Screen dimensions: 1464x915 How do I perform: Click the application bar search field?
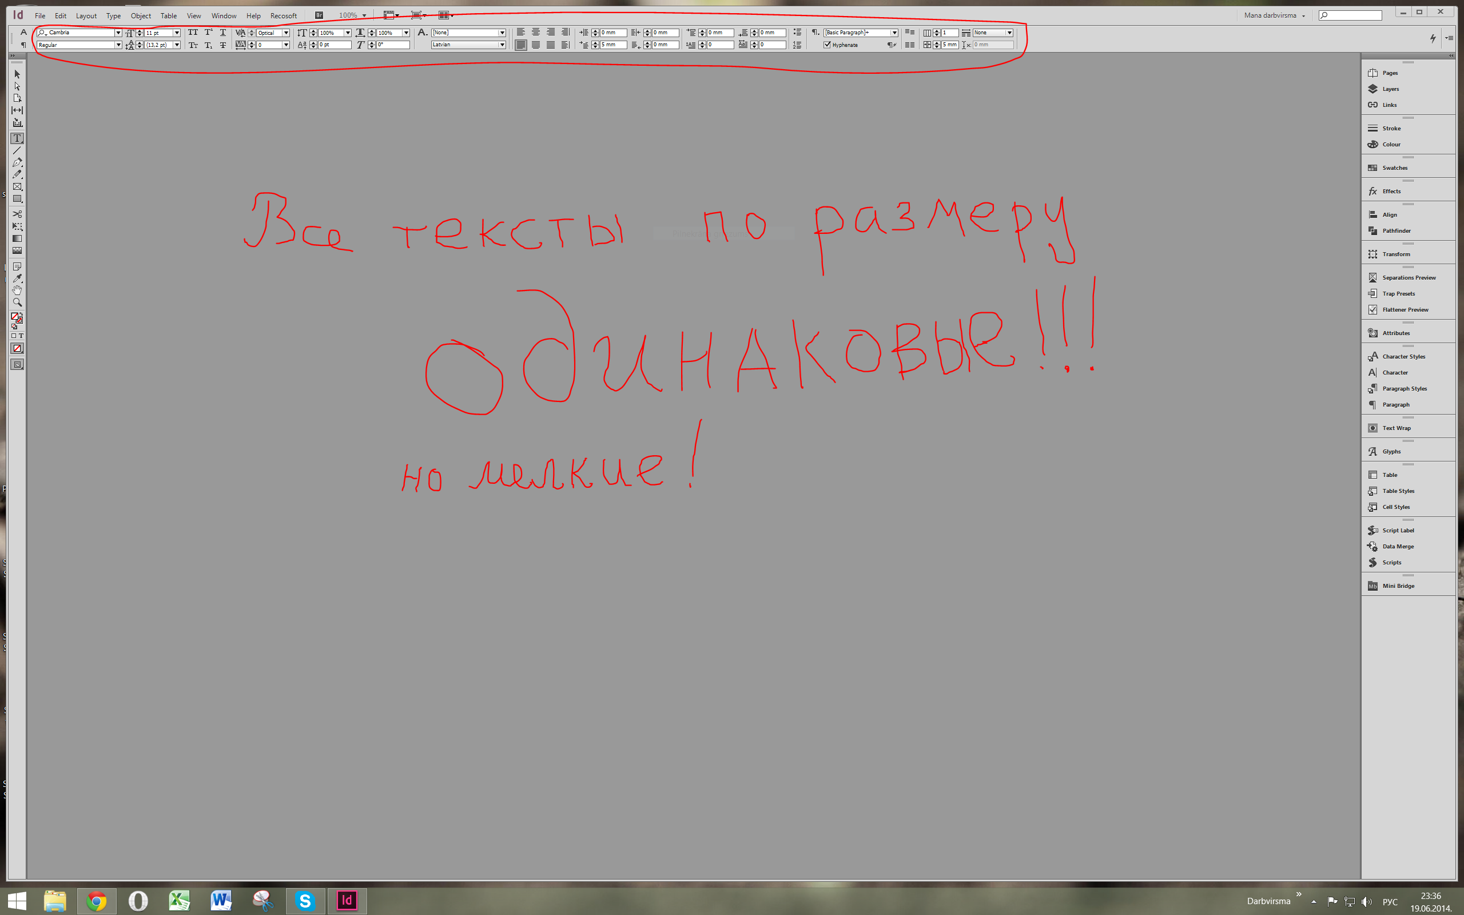(1350, 15)
